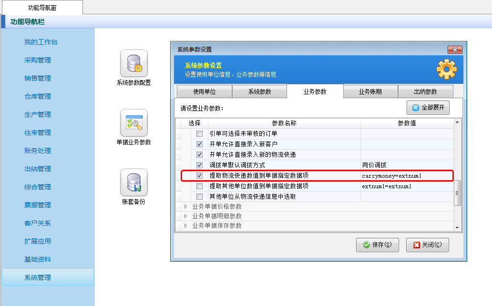Click the gear icon in dialog header
Screen dimensions: 492x306
tap(446, 70)
